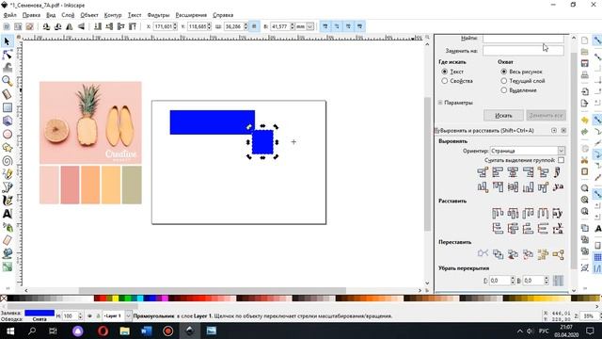The width and height of the screenshot is (602, 339).
Task: Select the Rectangle tool in toolbox
Action: pos(7,107)
